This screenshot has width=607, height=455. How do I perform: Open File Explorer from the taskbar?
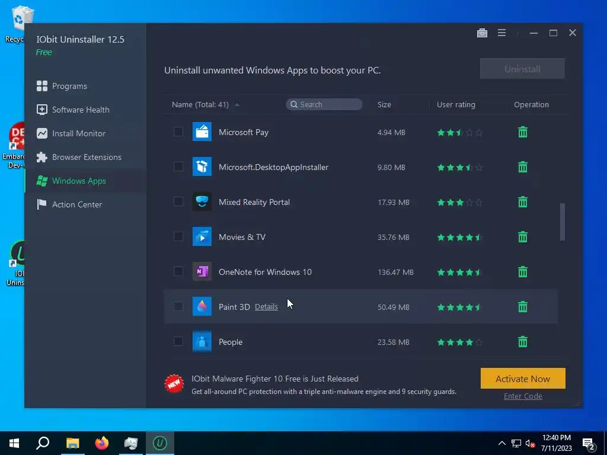pyautogui.click(x=72, y=443)
